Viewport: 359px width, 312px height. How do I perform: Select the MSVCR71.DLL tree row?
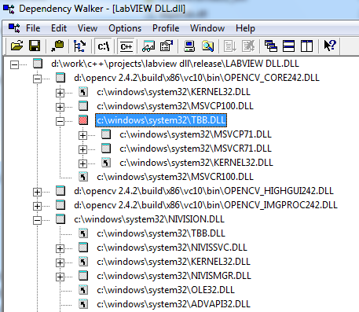tap(196, 149)
